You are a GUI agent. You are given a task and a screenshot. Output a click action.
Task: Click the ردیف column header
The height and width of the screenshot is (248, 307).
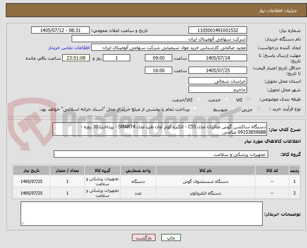[x=295, y=170]
